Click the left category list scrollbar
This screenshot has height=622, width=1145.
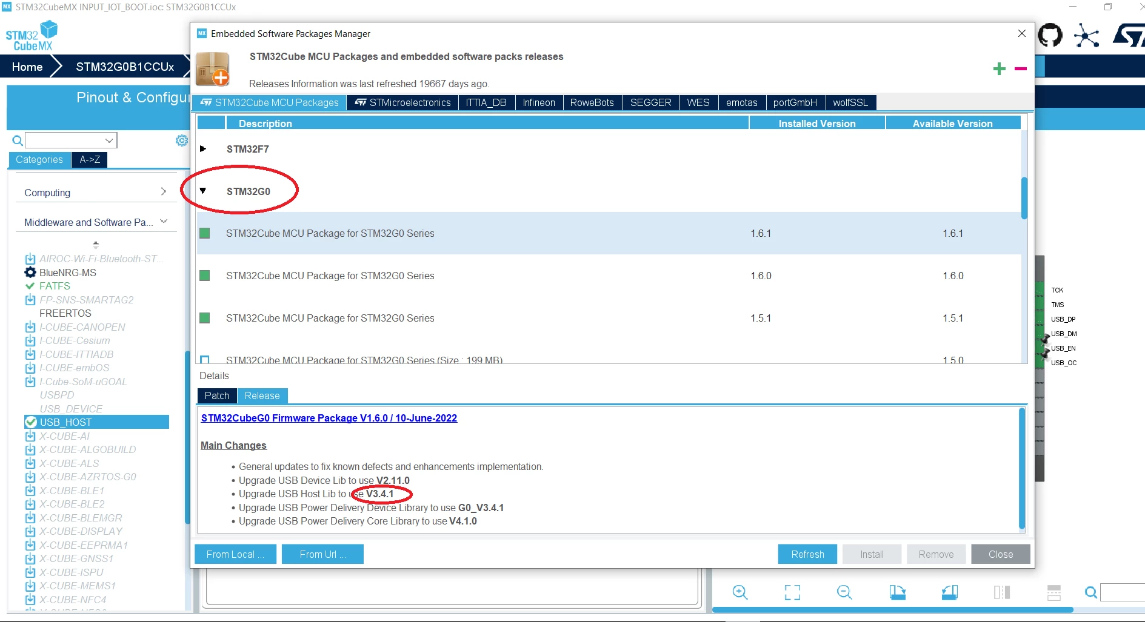pyautogui.click(x=187, y=437)
